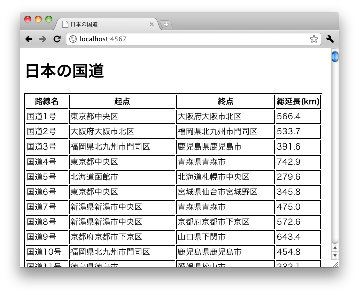The image size is (359, 295).
Task: Click the 454.8 length value
Action: [298, 252]
